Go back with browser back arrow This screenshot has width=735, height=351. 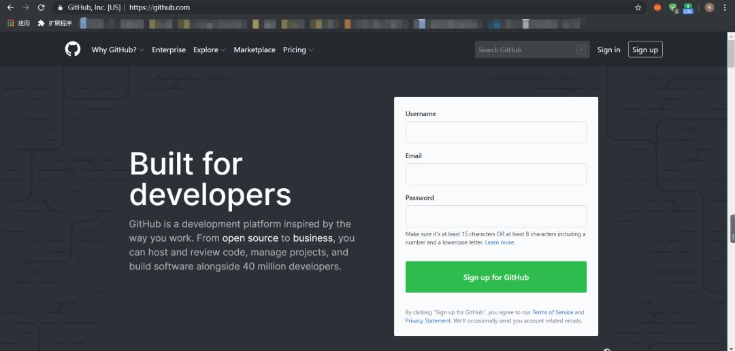point(10,7)
